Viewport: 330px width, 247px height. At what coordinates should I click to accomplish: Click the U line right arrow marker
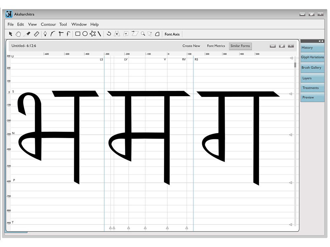click(291, 58)
